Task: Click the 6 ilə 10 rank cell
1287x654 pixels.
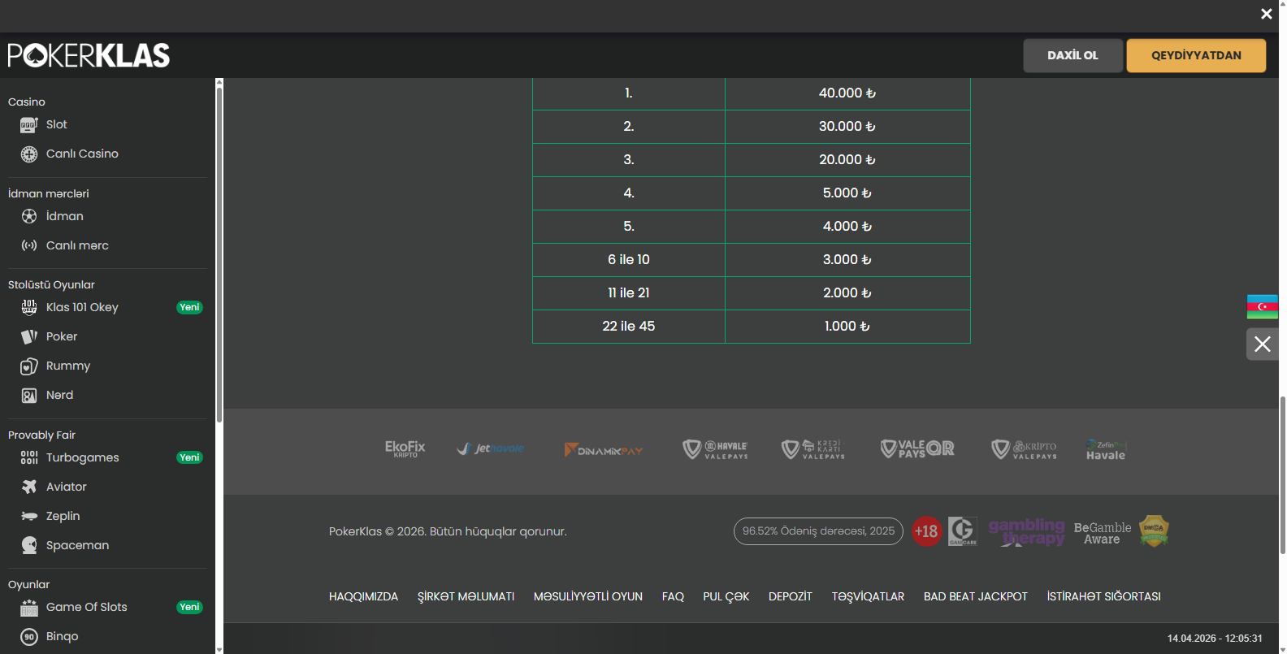Action: point(629,260)
